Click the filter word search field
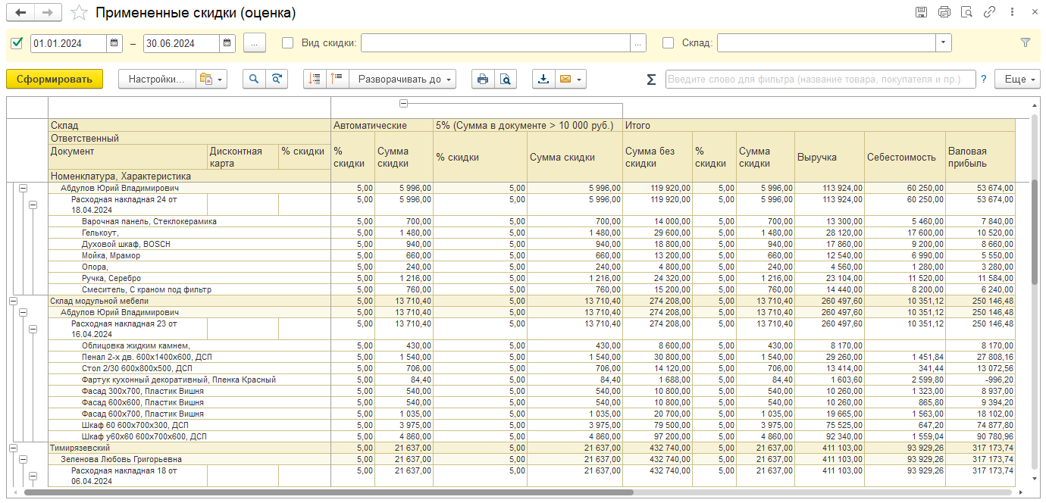This screenshot has height=503, width=1046. coord(820,79)
